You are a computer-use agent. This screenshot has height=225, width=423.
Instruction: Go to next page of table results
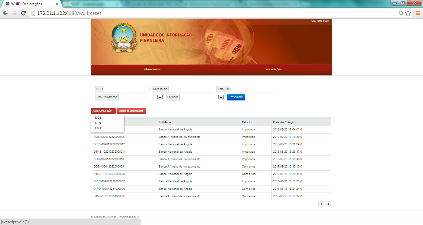coord(328,204)
